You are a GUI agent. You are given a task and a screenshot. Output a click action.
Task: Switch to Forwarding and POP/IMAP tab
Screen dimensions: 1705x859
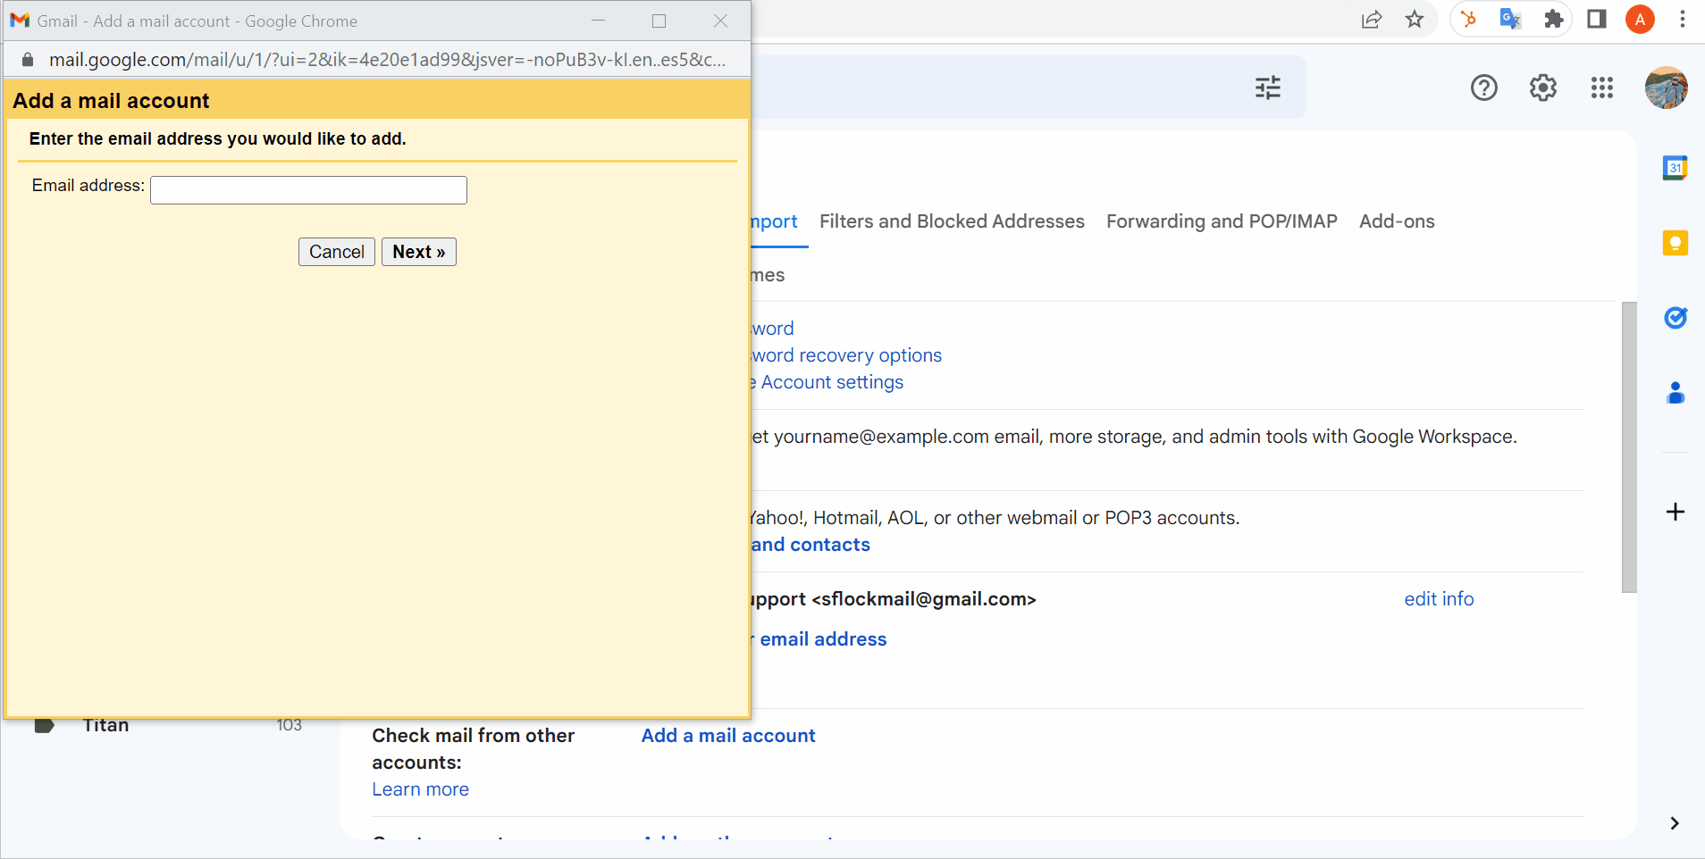coord(1222,221)
